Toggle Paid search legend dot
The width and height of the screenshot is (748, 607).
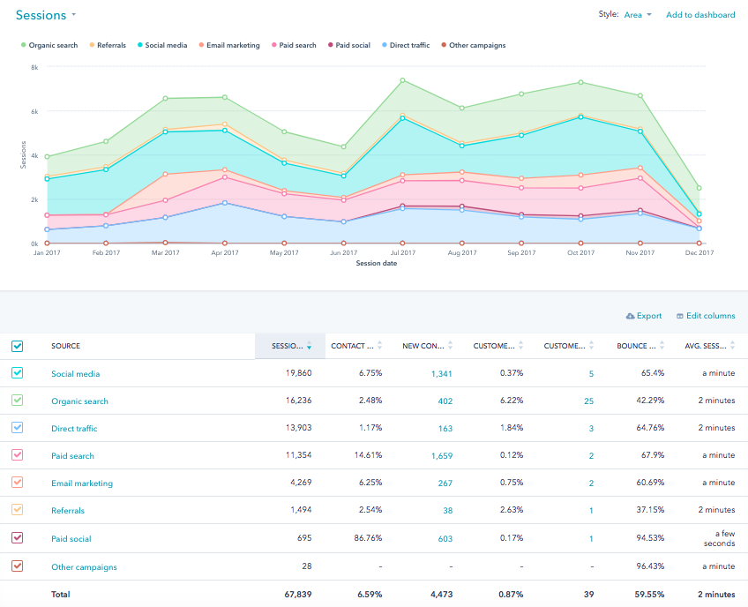(x=273, y=45)
